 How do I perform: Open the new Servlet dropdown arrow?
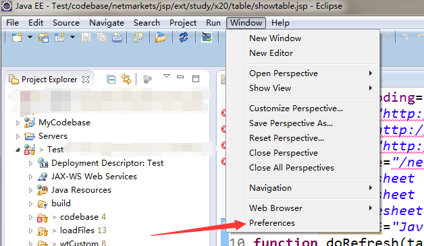pyautogui.click(x=72, y=37)
